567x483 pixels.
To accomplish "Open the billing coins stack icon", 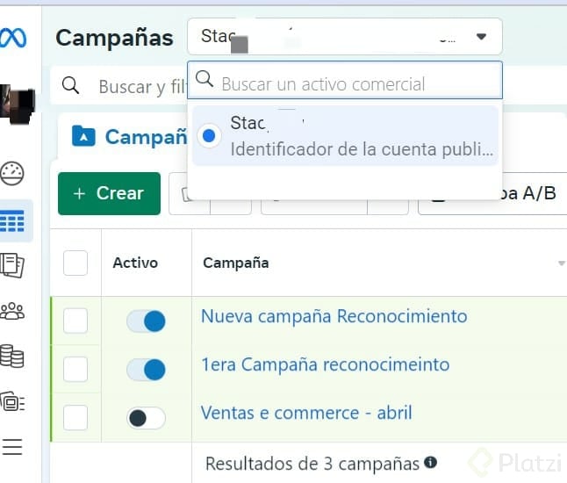I will coord(13,356).
